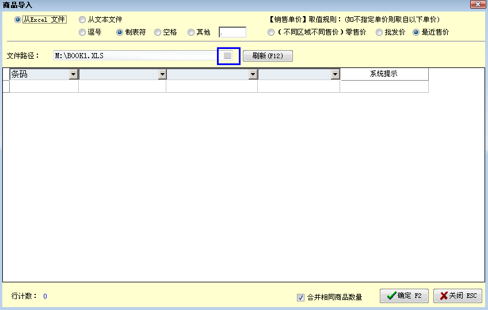
Task: Open the fourth column mapping dropdown
Action: pos(335,74)
